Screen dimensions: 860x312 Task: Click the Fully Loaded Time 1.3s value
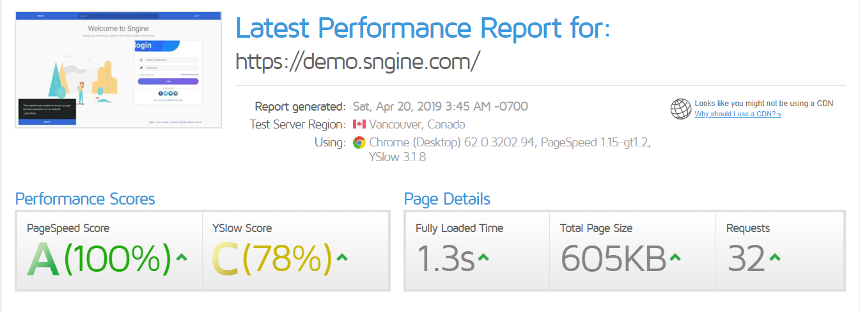coord(446,259)
